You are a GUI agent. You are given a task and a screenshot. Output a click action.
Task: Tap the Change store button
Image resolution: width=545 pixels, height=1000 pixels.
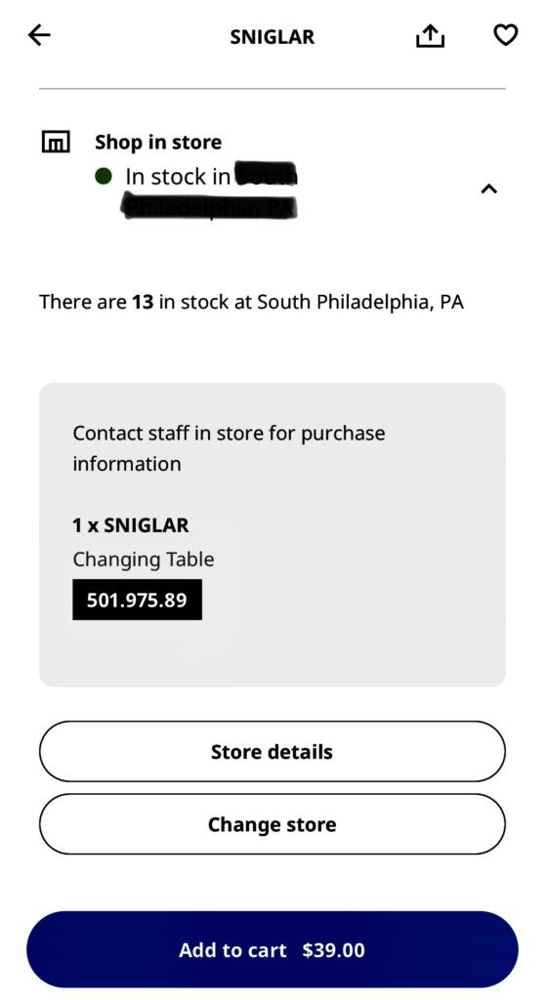[x=272, y=824]
